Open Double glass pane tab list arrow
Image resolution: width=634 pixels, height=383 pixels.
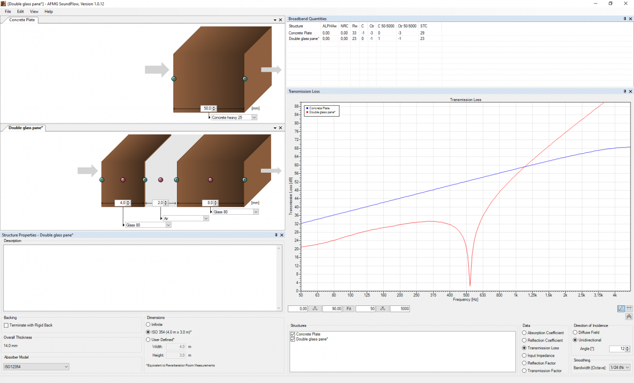(x=275, y=128)
